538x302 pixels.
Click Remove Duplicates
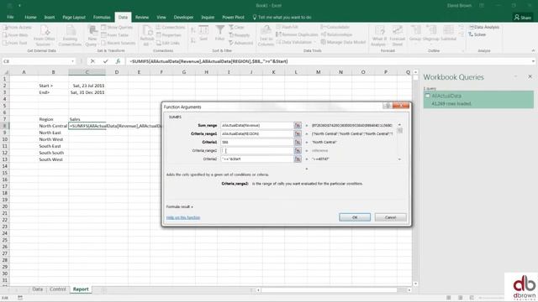point(297,34)
